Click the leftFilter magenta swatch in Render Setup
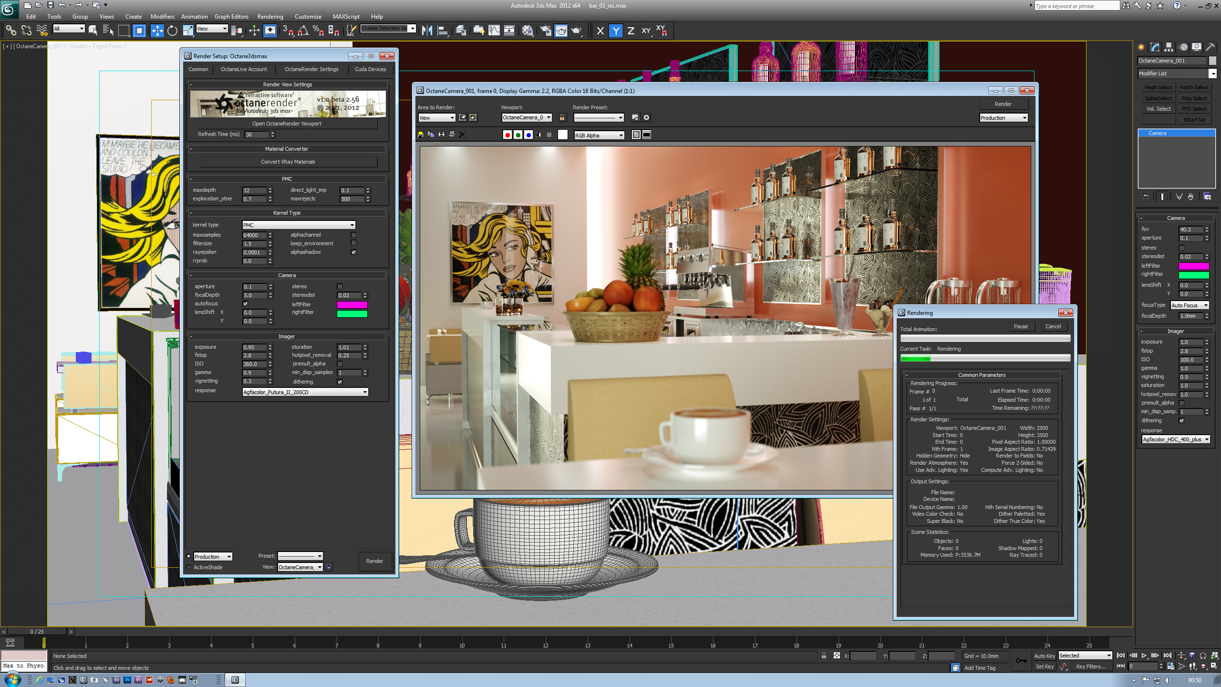Viewport: 1221px width, 687px height. click(352, 304)
